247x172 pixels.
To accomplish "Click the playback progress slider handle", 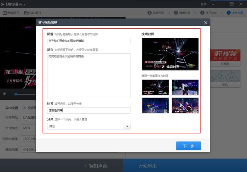I will point(16,94).
